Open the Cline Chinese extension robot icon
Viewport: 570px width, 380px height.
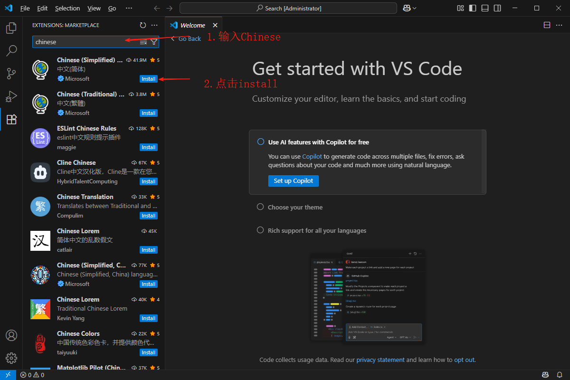[x=40, y=172]
